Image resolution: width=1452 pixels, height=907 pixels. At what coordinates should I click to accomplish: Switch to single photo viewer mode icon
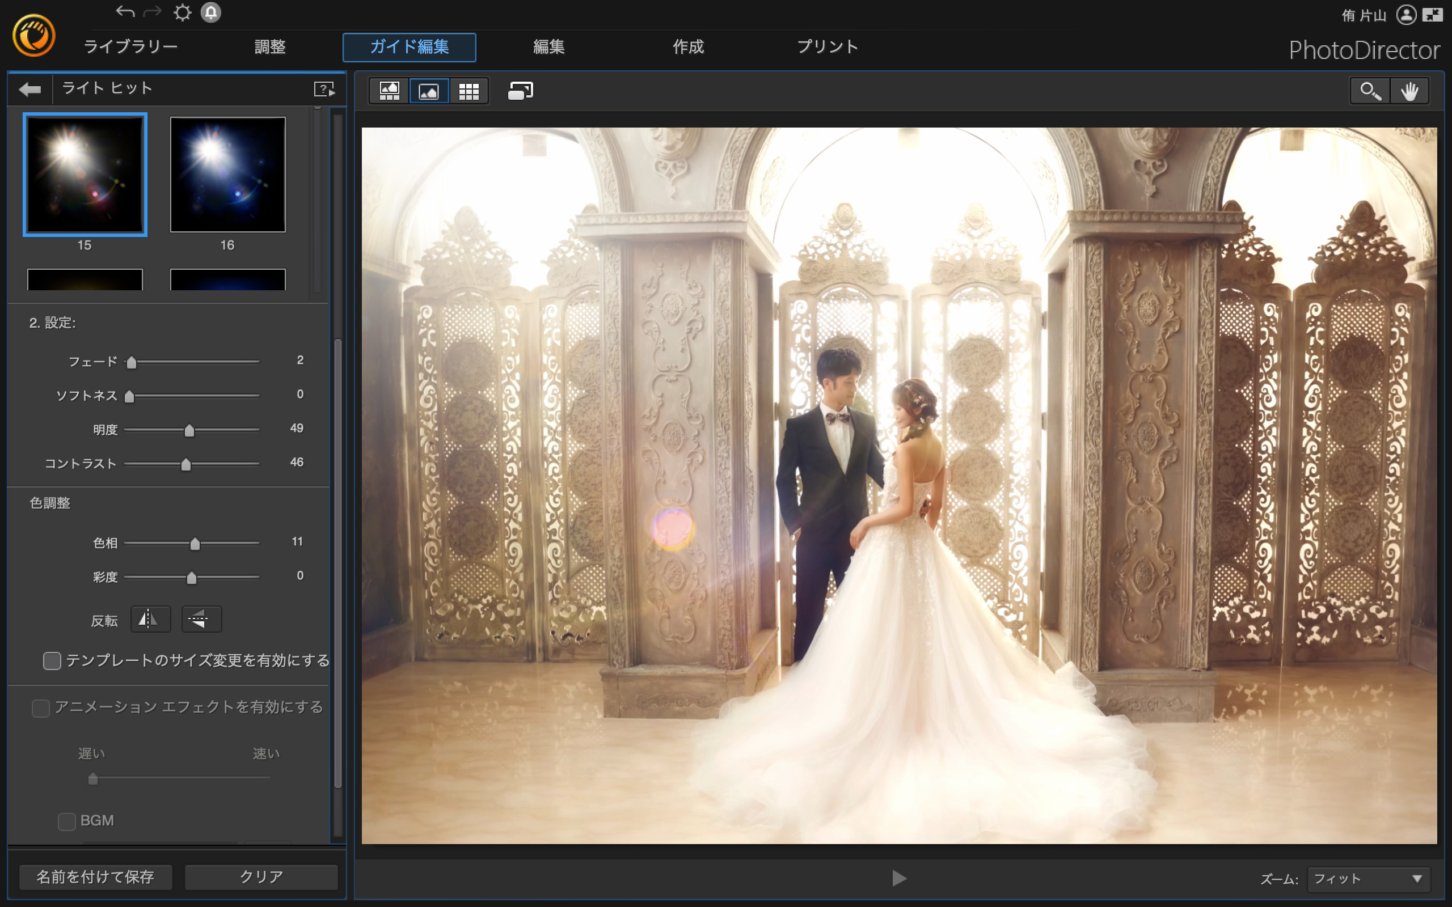[x=428, y=91]
